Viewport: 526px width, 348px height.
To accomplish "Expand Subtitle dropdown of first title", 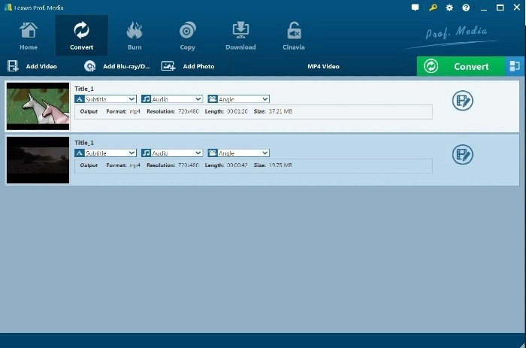I will point(105,99).
